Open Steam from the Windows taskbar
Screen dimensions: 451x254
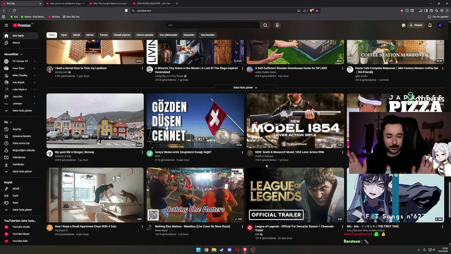pyautogui.click(x=222, y=250)
